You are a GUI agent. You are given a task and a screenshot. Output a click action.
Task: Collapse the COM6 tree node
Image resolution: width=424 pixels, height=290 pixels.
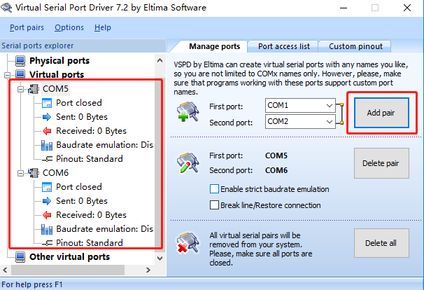[x=20, y=173]
